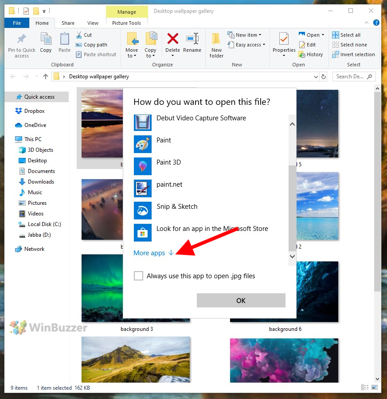Click the Properties checkmark icon
Viewport: 387px width, 399px height.
[x=284, y=39]
